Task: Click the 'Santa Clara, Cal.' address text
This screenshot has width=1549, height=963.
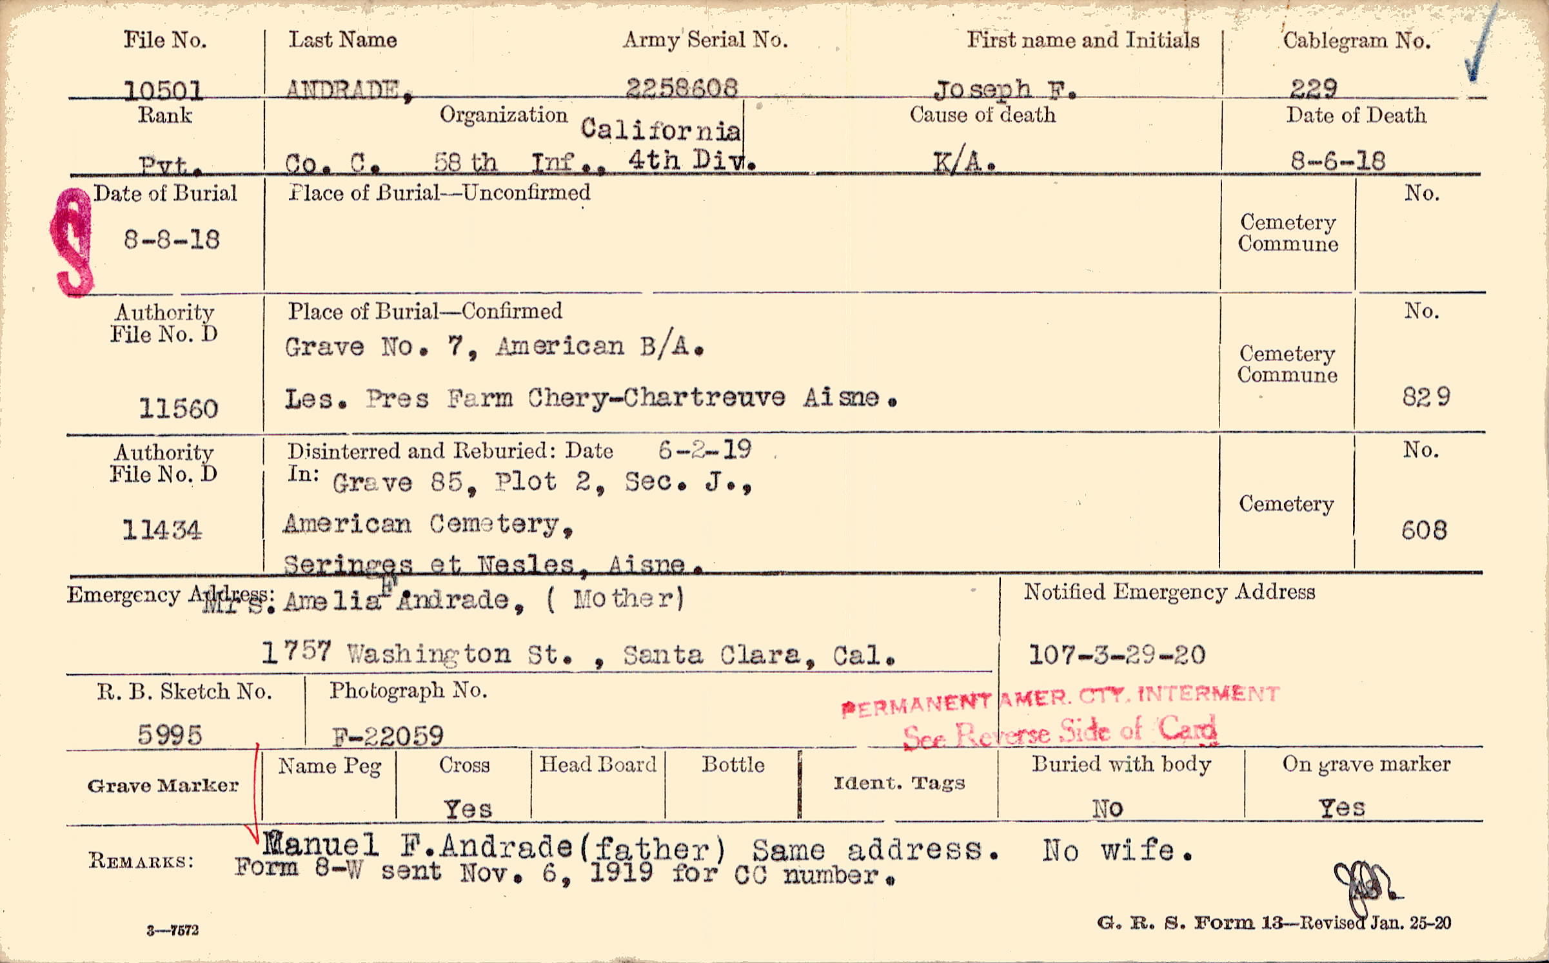Action: point(758,656)
